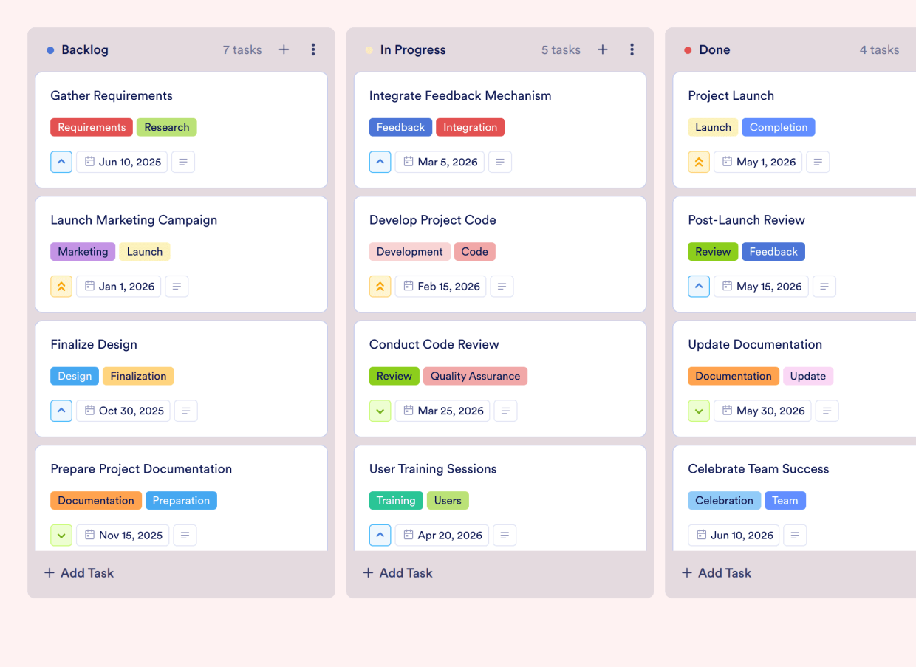This screenshot has height=667, width=916.
Task: Click Add Task under the Backlog column
Action: click(78, 572)
